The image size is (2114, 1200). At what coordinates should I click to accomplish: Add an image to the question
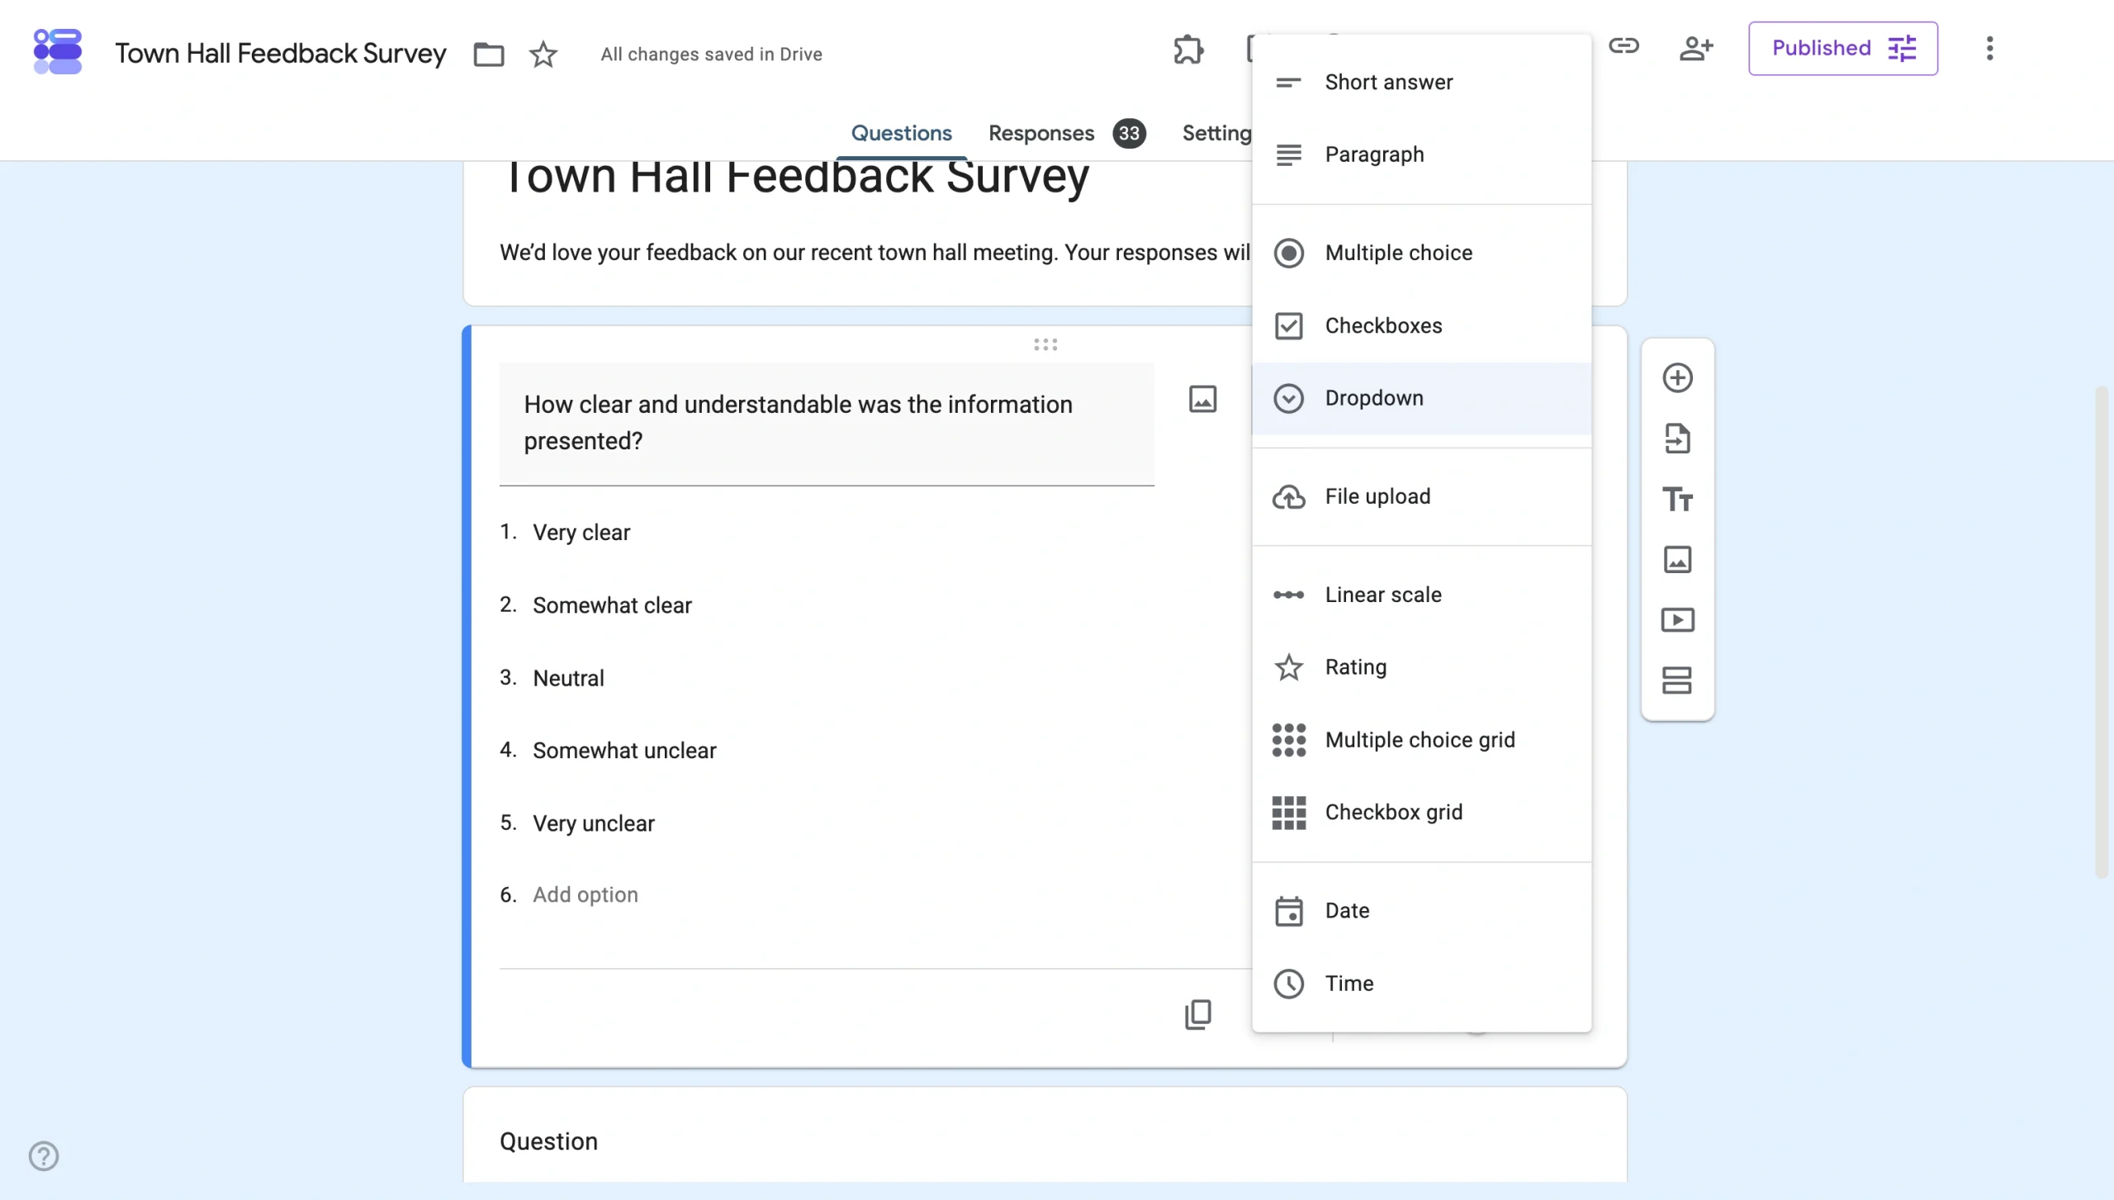coord(1202,400)
